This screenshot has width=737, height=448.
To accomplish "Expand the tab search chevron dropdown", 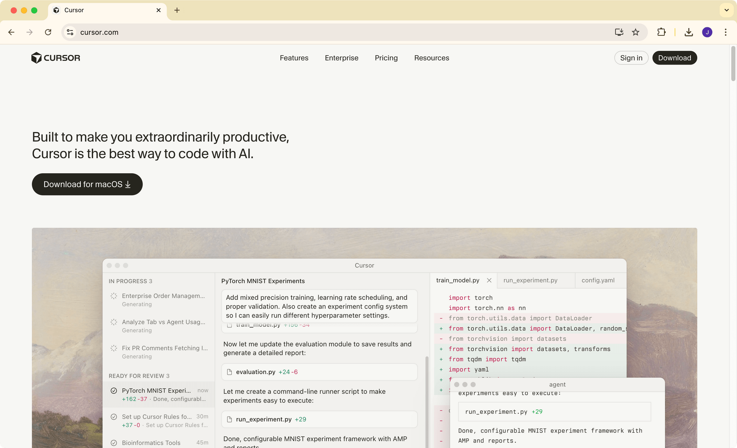I will [726, 10].
